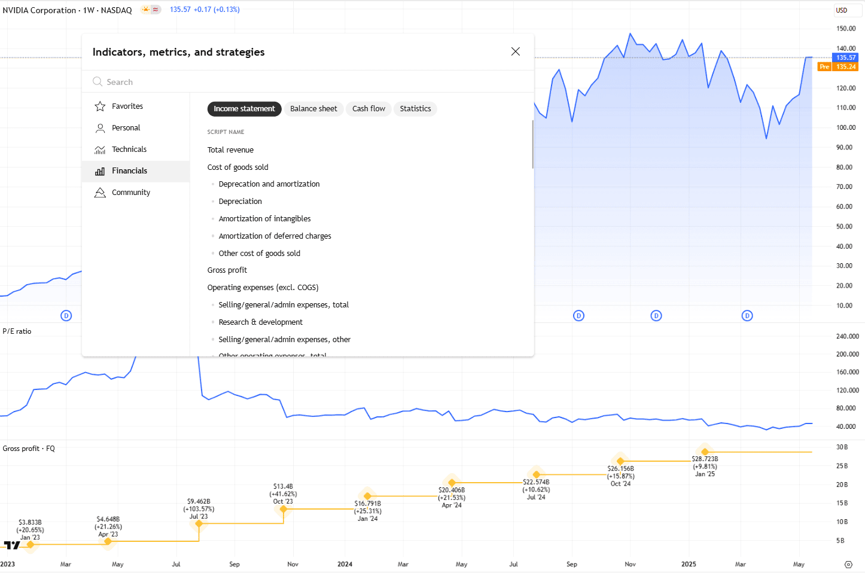Click the TradingView logo icon
The height and width of the screenshot is (573, 865).
[12, 545]
